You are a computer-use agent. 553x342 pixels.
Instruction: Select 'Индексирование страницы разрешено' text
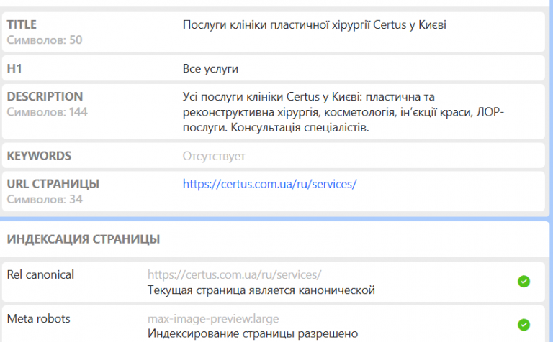tap(253, 333)
